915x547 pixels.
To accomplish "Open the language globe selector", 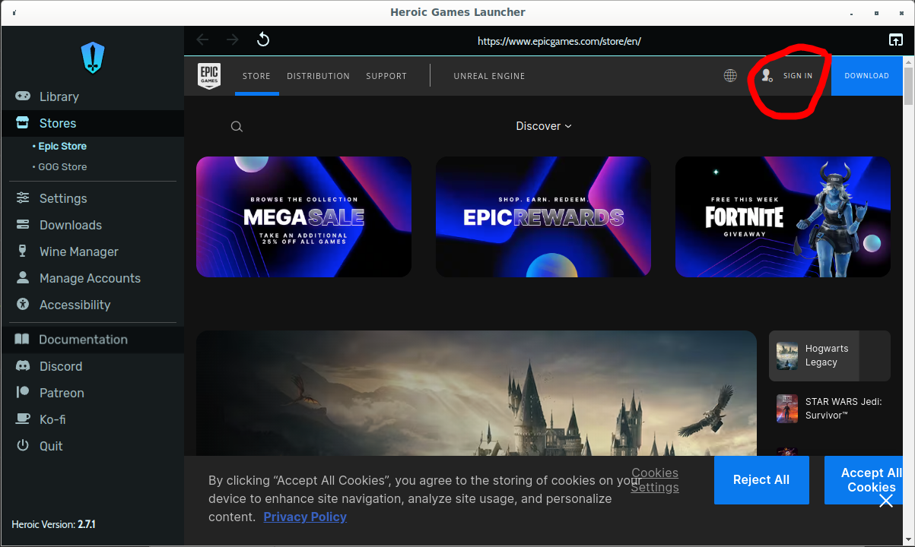I will point(730,75).
